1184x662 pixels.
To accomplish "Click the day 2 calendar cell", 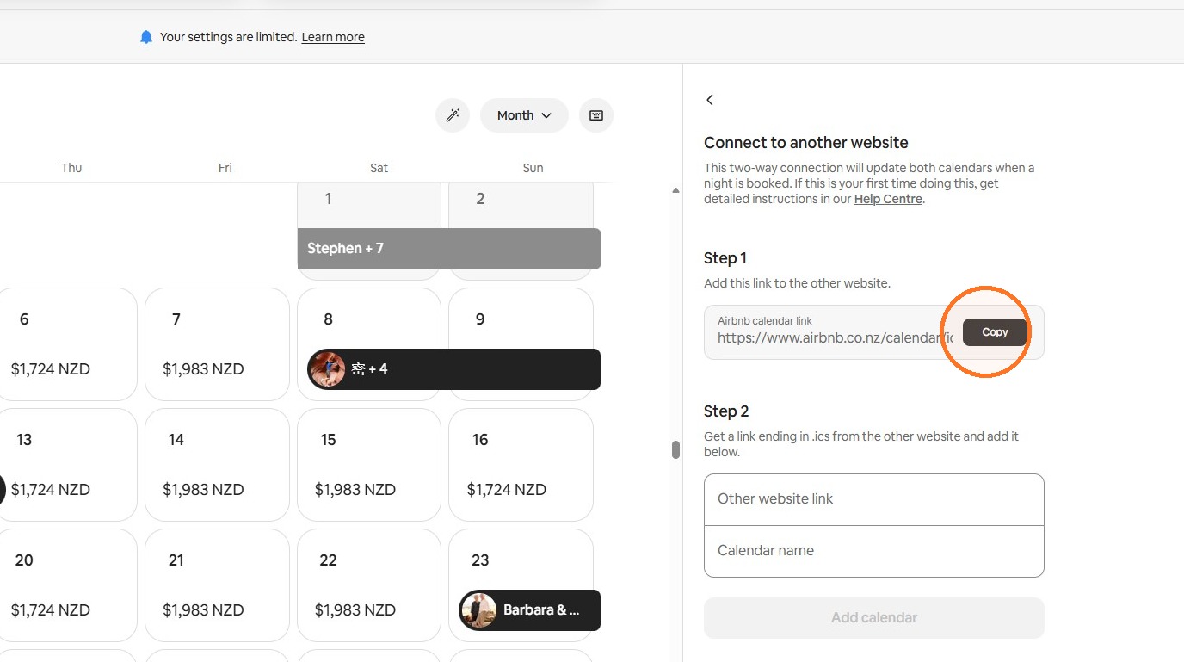I will [x=521, y=205].
